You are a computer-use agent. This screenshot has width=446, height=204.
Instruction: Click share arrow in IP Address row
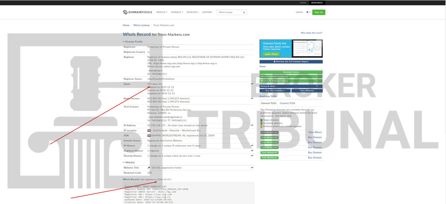tap(252, 126)
